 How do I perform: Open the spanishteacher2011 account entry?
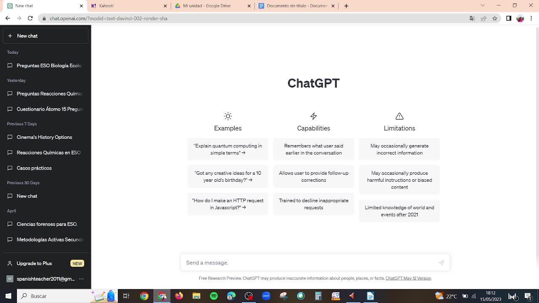45,279
